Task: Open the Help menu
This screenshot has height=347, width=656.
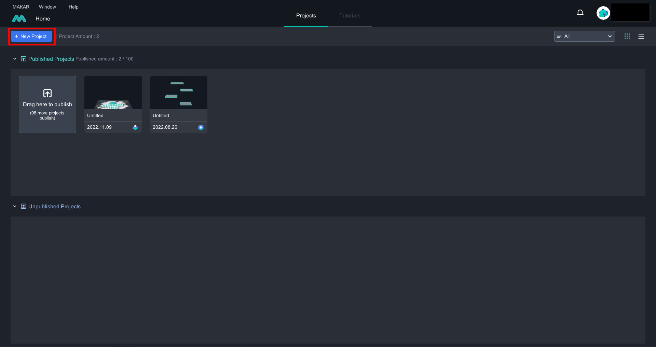Action: pos(73,7)
